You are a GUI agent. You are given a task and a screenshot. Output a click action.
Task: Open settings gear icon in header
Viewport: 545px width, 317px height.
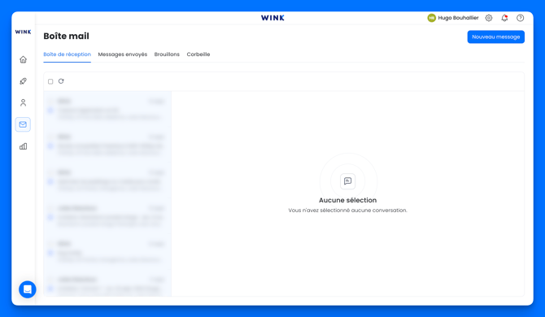coord(489,18)
